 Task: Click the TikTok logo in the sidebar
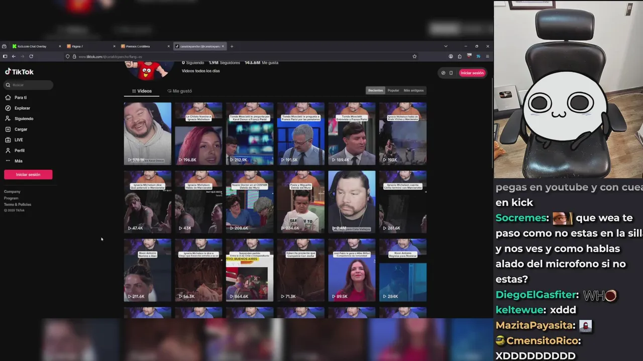pyautogui.click(x=19, y=72)
